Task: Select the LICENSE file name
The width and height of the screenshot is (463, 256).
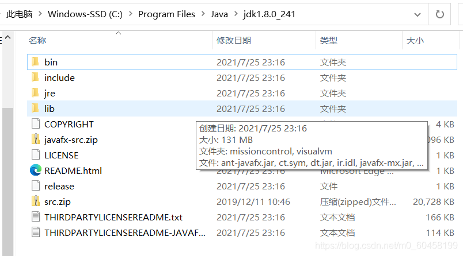Action: [62, 155]
